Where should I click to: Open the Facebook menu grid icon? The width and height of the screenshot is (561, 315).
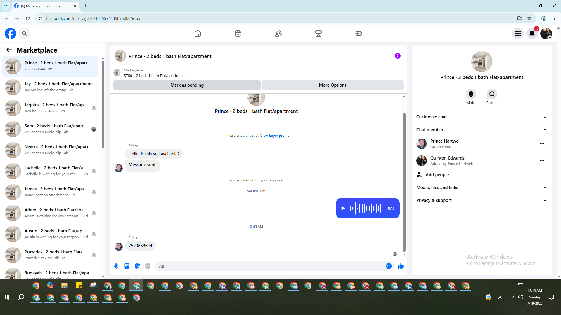point(518,34)
